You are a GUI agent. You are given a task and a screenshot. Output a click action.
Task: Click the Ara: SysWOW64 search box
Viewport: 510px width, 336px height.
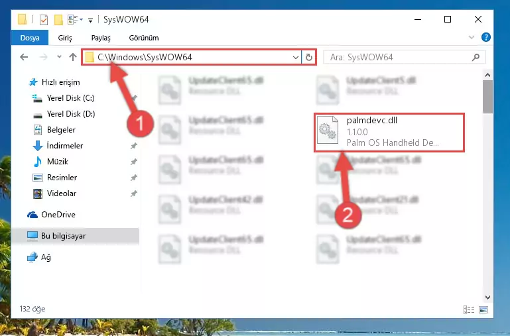[405, 58]
